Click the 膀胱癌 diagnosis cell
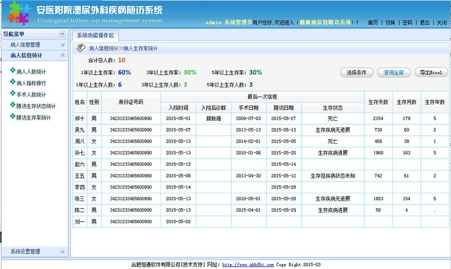 pyautogui.click(x=214, y=119)
